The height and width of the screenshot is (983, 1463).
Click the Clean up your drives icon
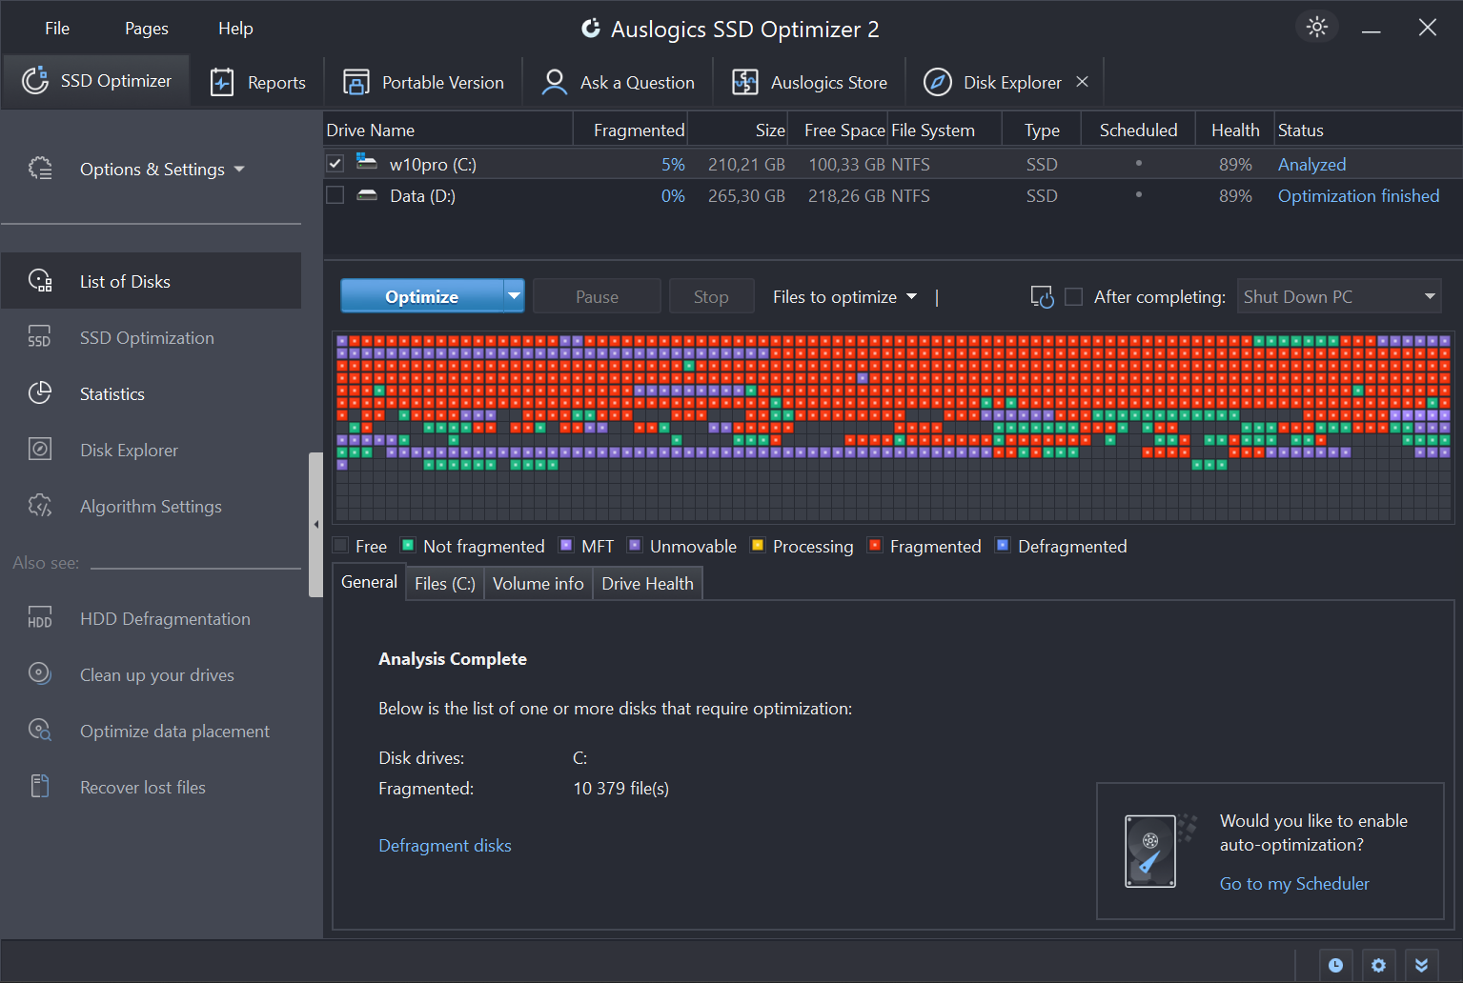pos(40,674)
